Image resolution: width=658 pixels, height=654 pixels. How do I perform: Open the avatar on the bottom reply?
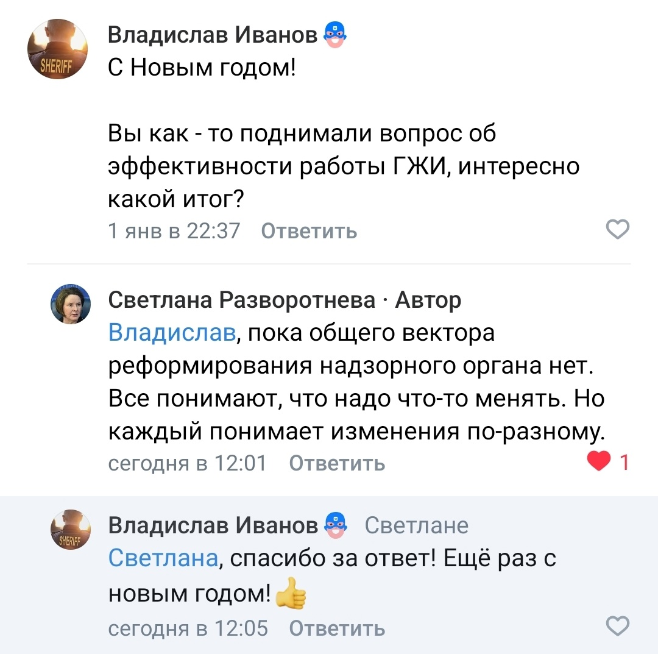70,530
